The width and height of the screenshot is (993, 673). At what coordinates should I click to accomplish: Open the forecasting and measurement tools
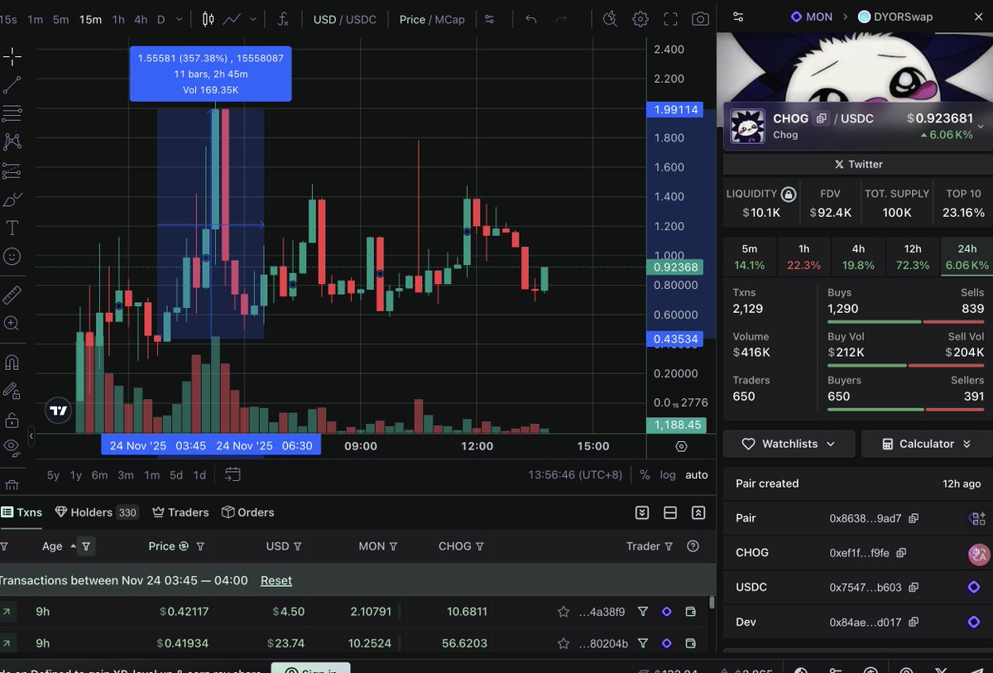pos(12,171)
